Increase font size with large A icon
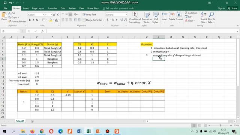Image resolution: width=240 pixels, height=135 pixels. (x=54, y=15)
